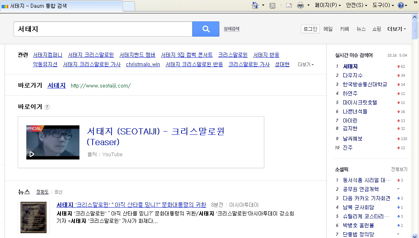Image resolution: width=419 pixels, height=238 pixels.
Task: Open a new blank browser tab
Action: pyautogui.click(x=129, y=6)
